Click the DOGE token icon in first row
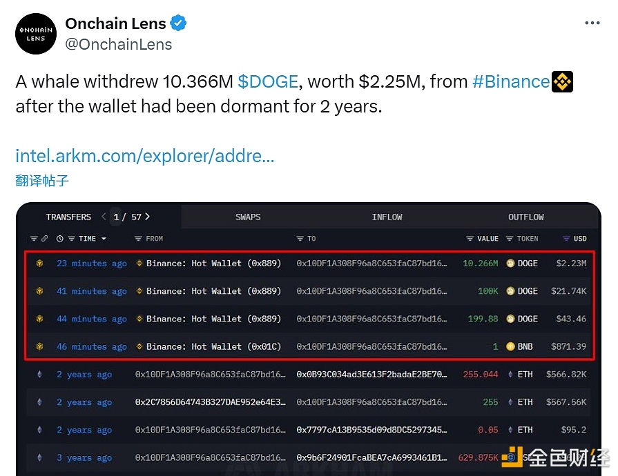The width and height of the screenshot is (618, 476). click(511, 264)
